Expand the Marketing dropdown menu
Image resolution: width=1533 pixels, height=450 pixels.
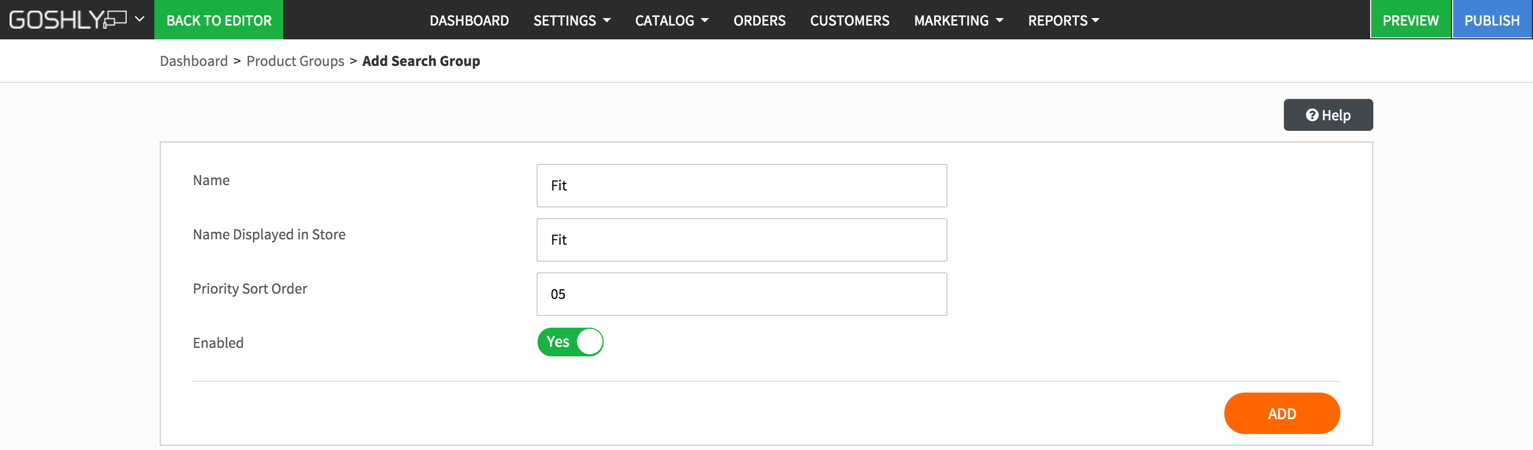(x=958, y=20)
